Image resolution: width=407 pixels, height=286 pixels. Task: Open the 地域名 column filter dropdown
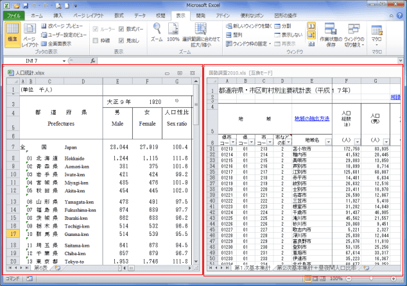point(329,140)
